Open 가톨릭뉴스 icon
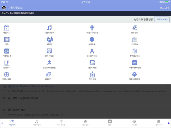 [x=7, y=51]
